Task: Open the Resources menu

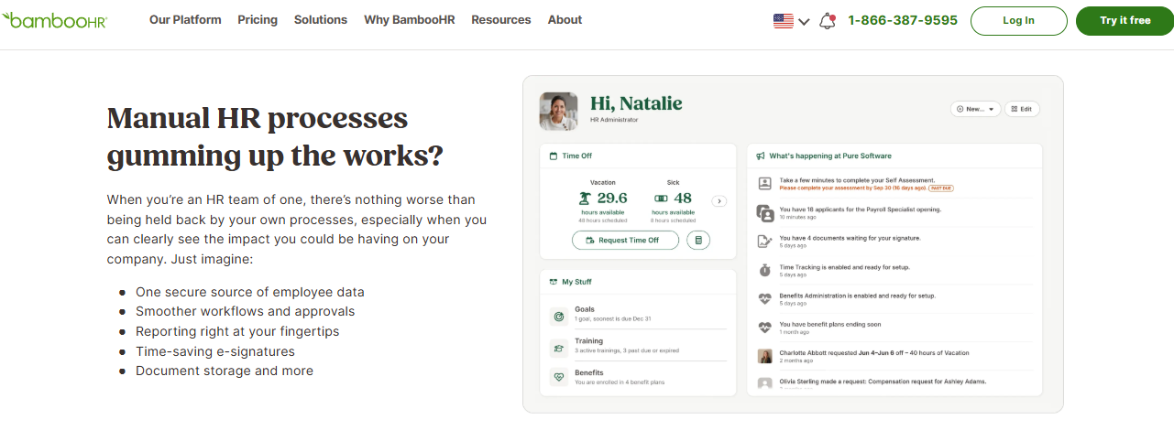Action: coord(501,19)
